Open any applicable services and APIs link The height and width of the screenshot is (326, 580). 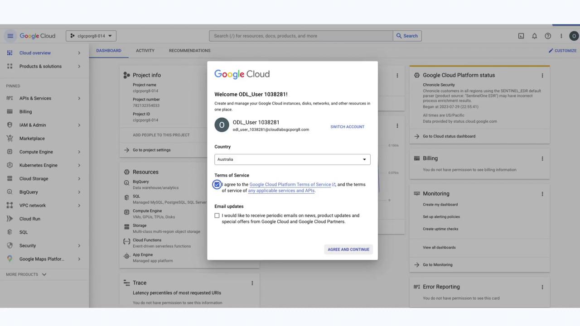pos(281,191)
